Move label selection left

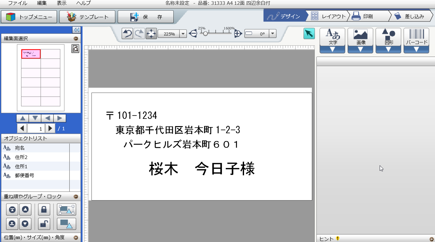coord(47,118)
